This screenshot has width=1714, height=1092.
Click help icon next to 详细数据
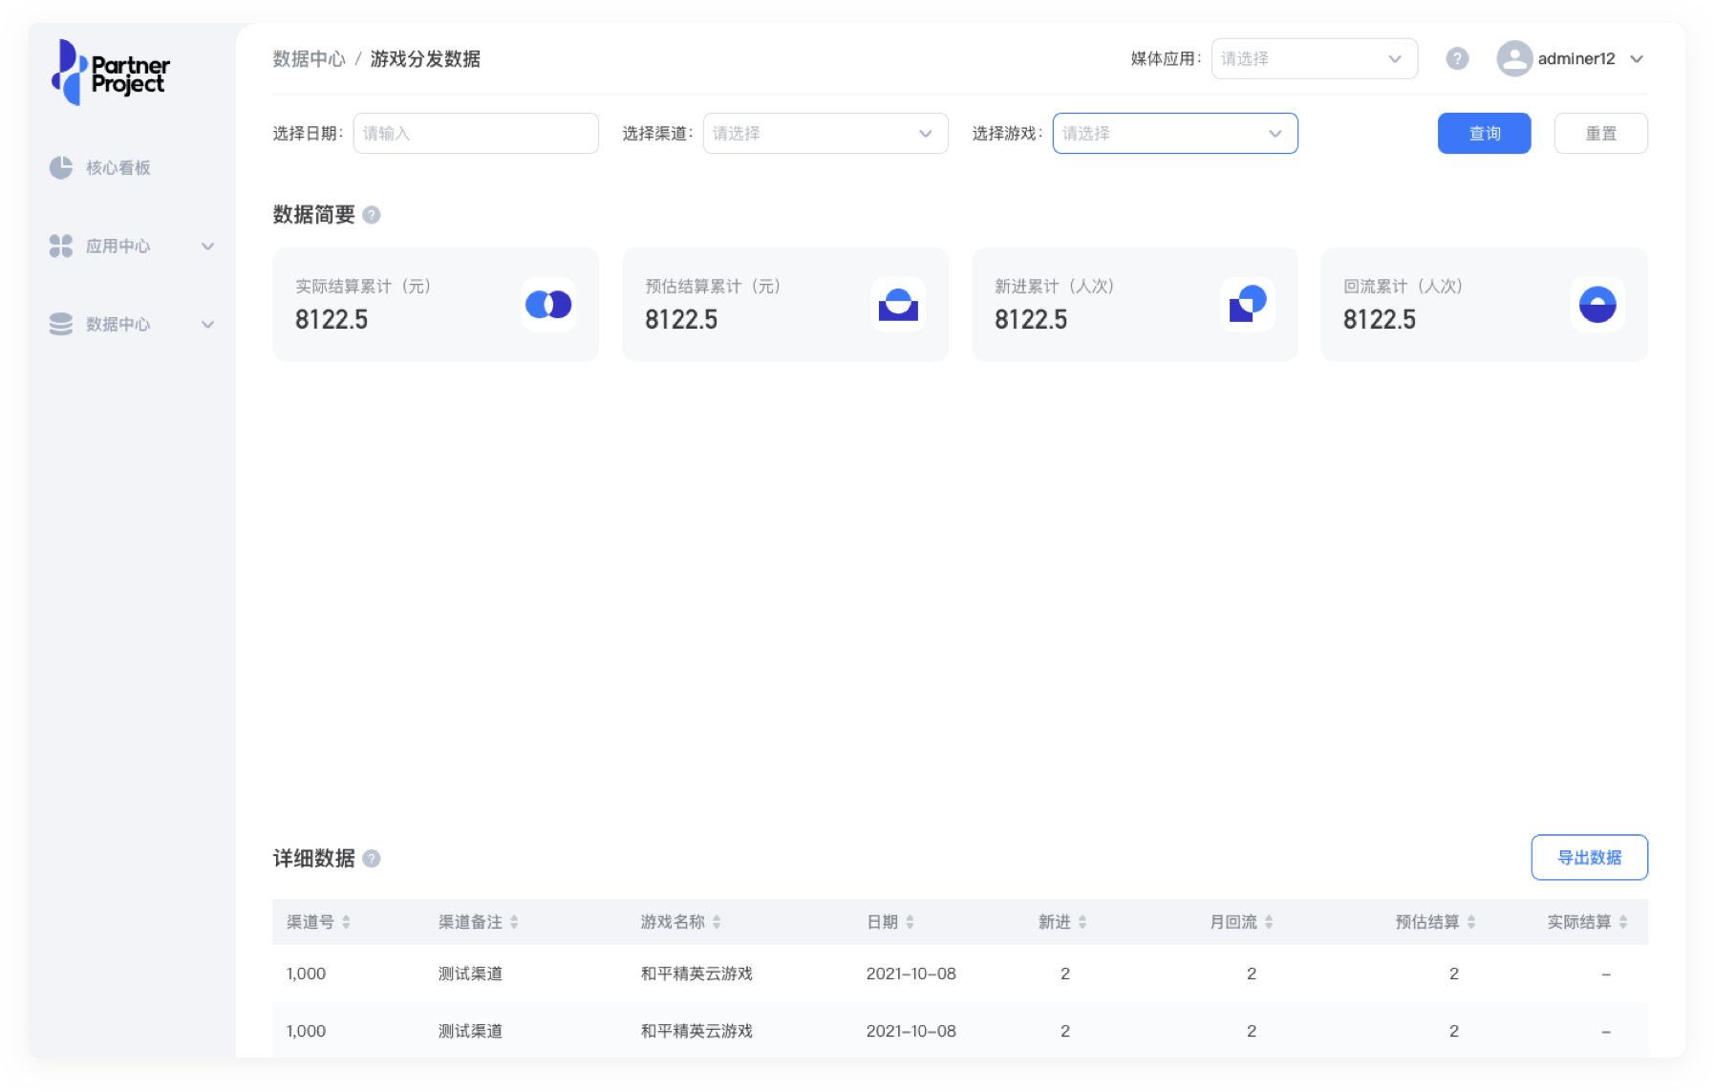pyautogui.click(x=372, y=859)
